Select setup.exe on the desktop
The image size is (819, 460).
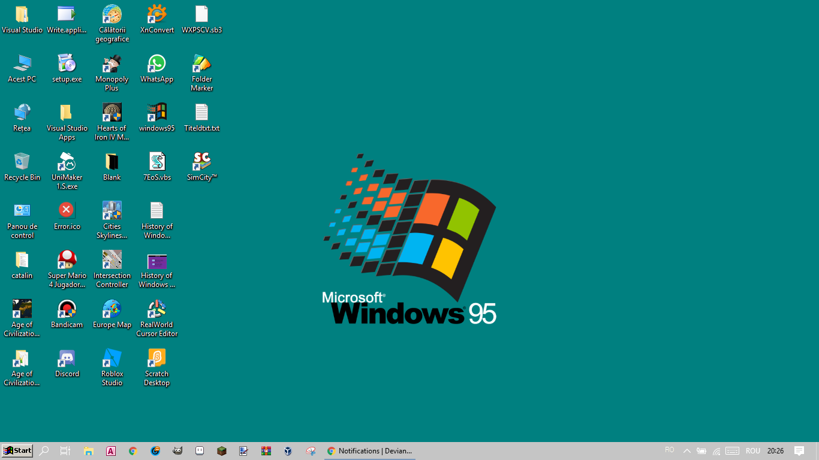(x=67, y=69)
